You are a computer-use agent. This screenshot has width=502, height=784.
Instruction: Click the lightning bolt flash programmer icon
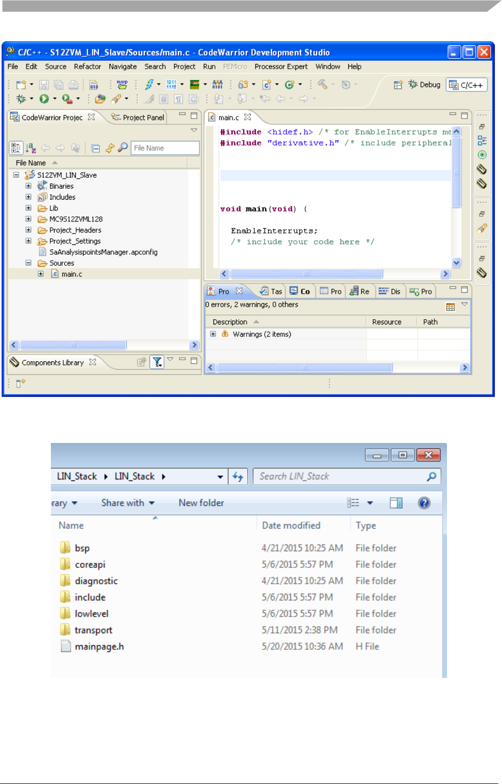pos(149,85)
